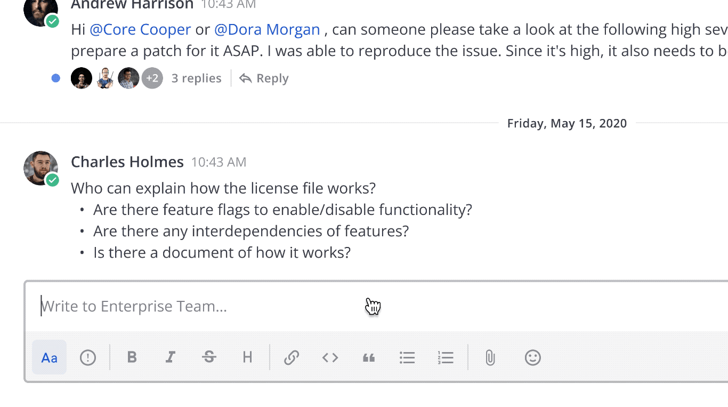The image size is (728, 407).
Task: Open Charles Holmes's profile picture
Action: [x=41, y=168]
